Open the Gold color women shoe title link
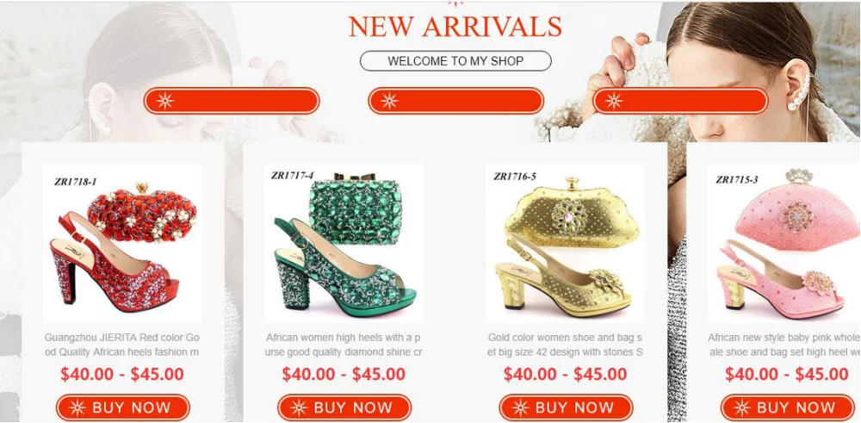The image size is (861, 423). (x=565, y=345)
